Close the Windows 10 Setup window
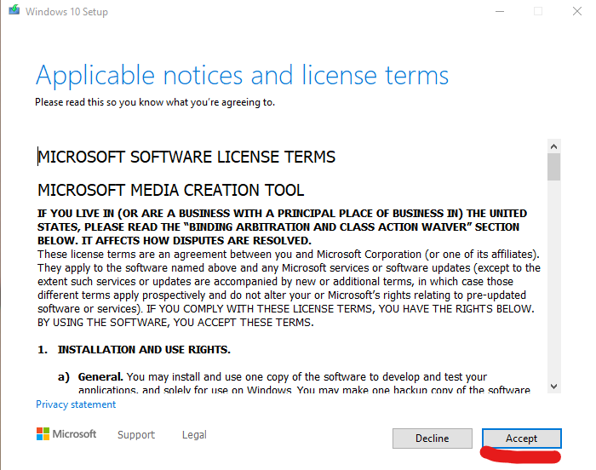This screenshot has width=596, height=470. tap(577, 11)
